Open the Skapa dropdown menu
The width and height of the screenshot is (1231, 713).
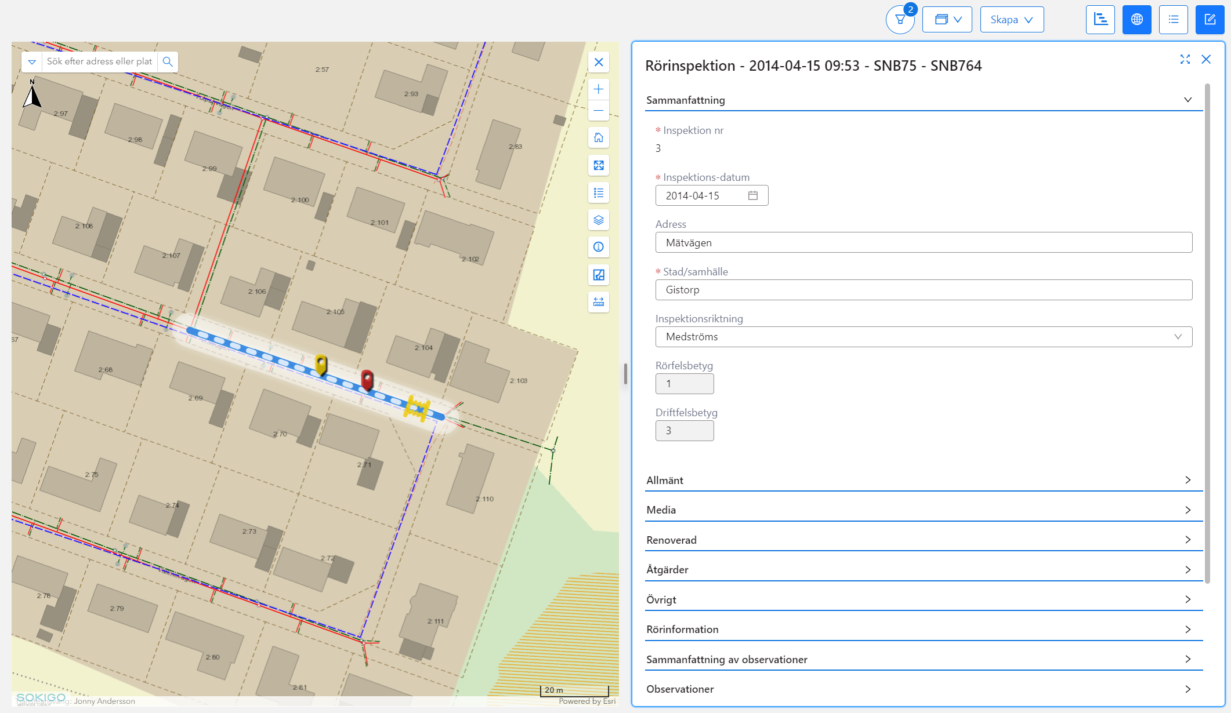tap(1012, 20)
